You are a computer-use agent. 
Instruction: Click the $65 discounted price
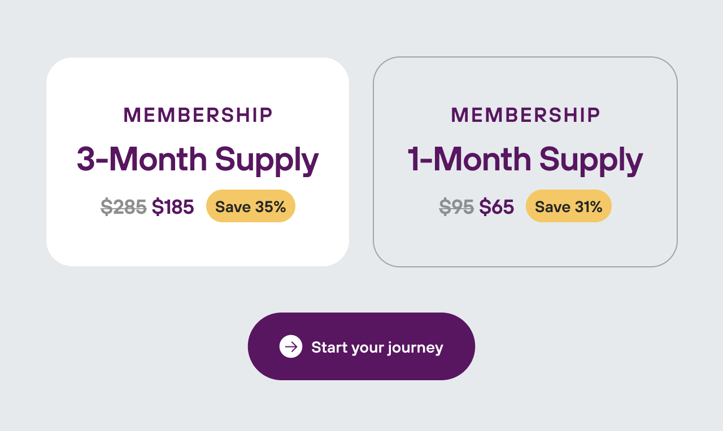coord(496,207)
